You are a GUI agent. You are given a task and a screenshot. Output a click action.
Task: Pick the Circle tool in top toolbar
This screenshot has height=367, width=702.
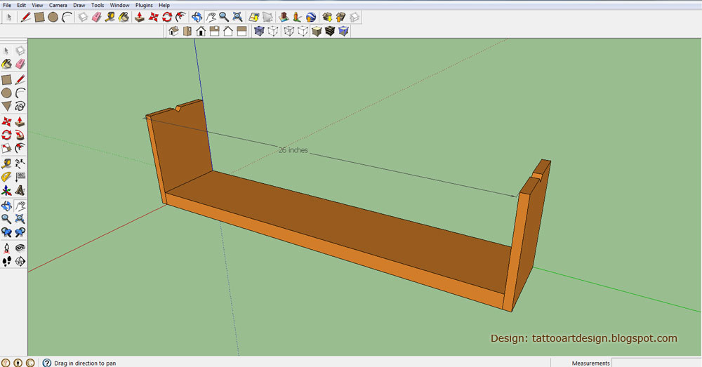coord(53,17)
